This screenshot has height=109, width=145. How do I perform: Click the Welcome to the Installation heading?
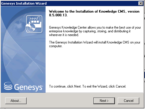(94, 13)
